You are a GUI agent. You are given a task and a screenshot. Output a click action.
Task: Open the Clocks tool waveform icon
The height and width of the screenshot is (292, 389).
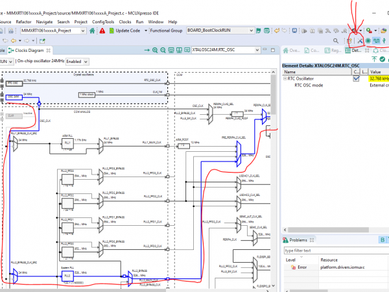(376, 40)
